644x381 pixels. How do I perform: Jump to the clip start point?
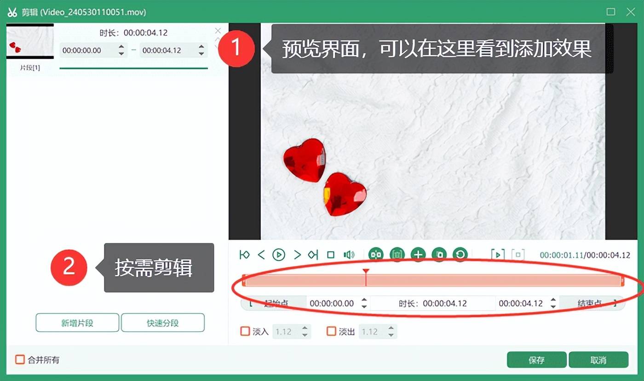point(244,254)
